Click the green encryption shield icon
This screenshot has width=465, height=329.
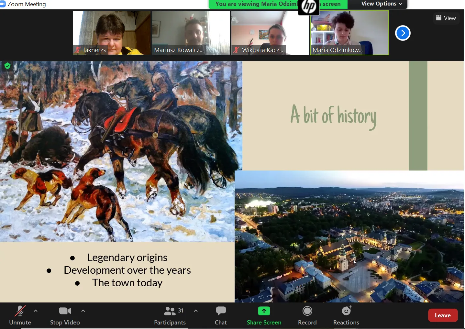(7, 66)
